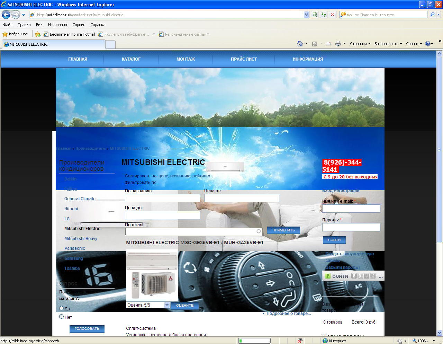Select the 'Да' poll radio button
The image size is (443, 344).
62,308
